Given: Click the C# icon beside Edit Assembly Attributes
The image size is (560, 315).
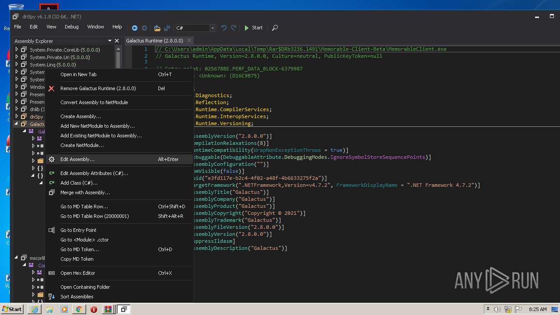Looking at the screenshot, I should (x=52, y=173).
